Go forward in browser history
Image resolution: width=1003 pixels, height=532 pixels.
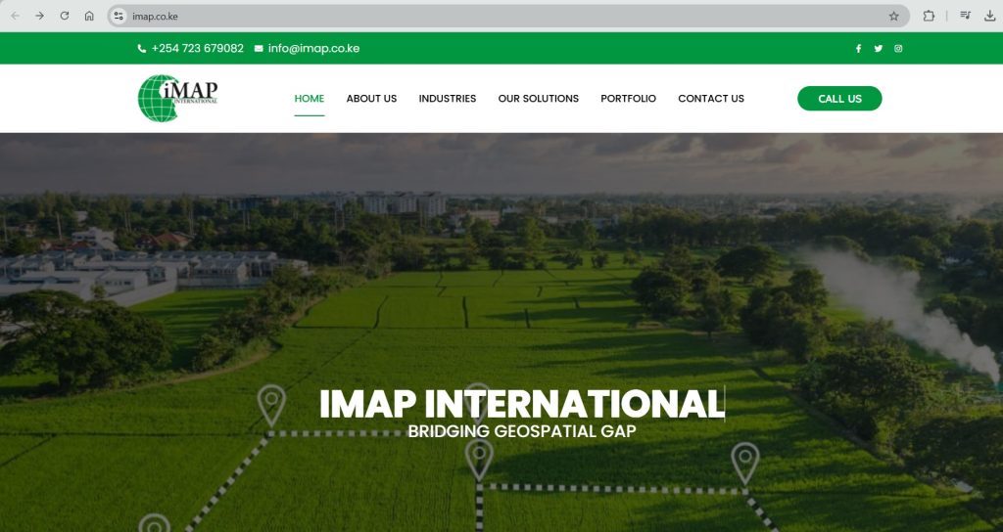pyautogui.click(x=39, y=16)
